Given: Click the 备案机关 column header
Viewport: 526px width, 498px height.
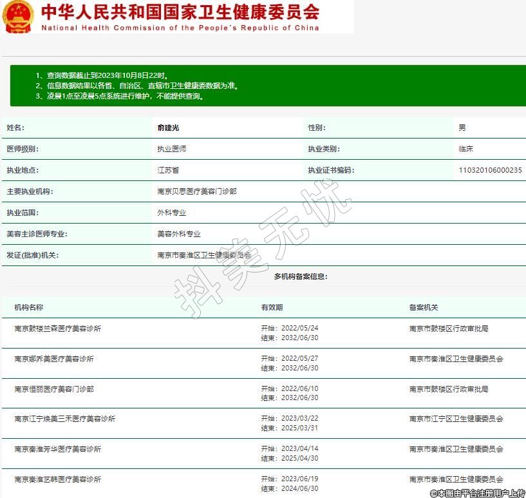Looking at the screenshot, I should click(x=423, y=307).
